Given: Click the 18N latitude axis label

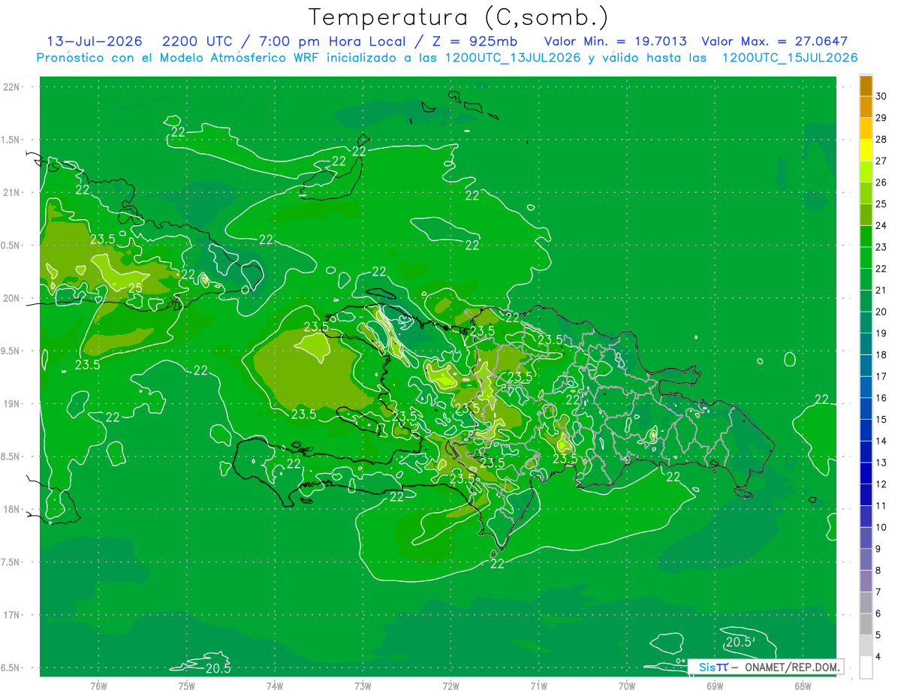Looking at the screenshot, I should pyautogui.click(x=12, y=509).
